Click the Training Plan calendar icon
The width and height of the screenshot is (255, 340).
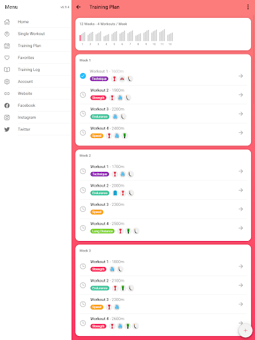7,46
